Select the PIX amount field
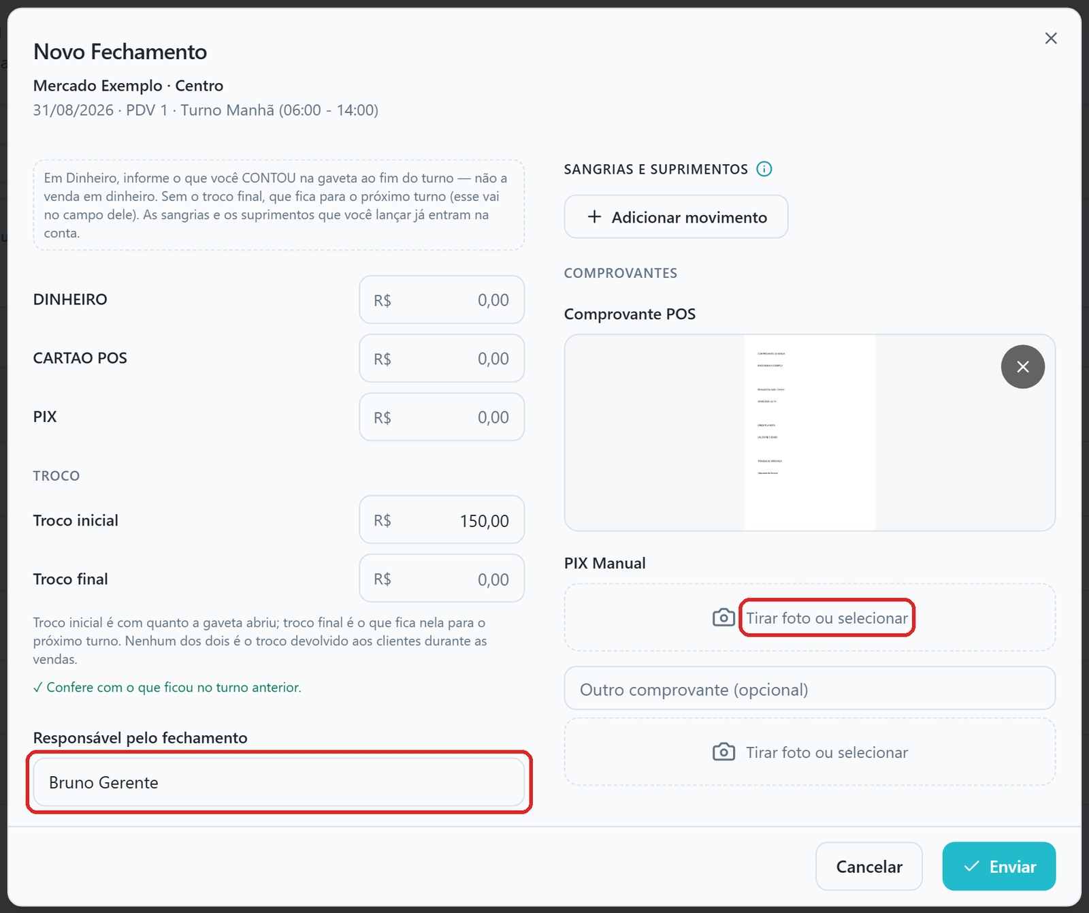Image resolution: width=1089 pixels, height=913 pixels. 442,417
